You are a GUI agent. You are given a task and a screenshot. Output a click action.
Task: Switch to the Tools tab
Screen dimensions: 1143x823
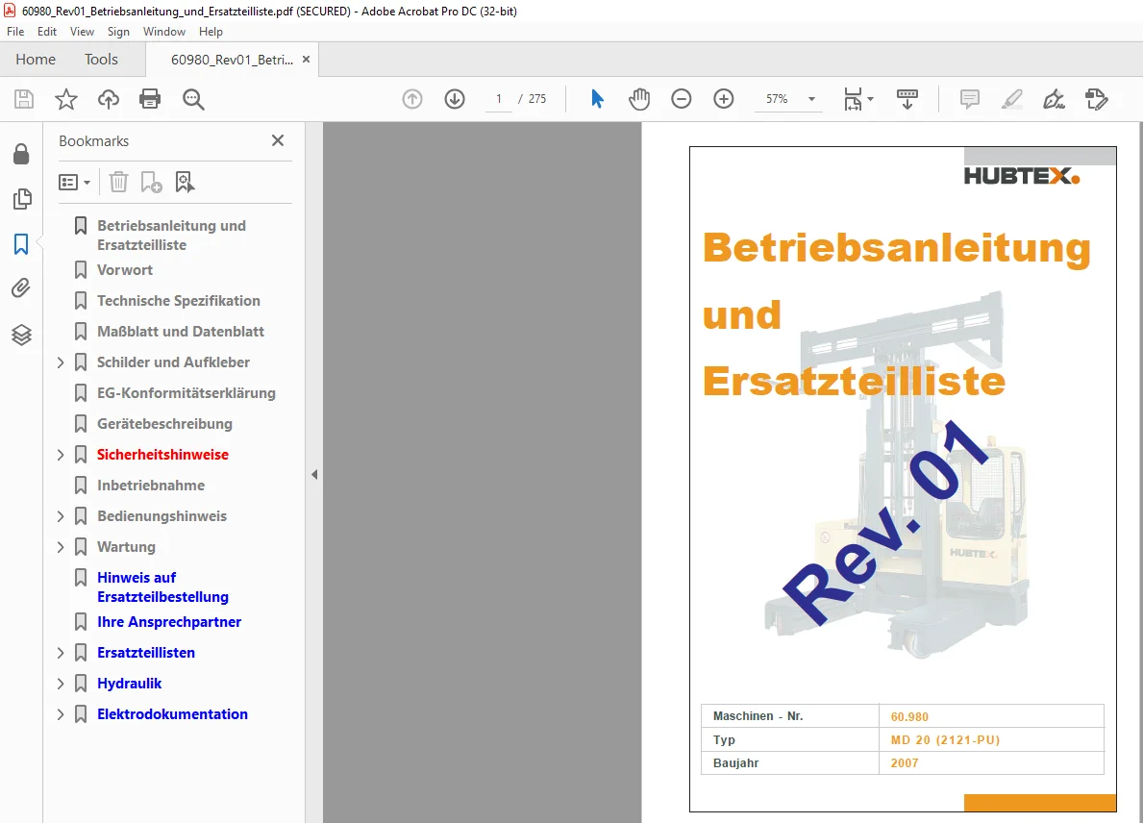(x=101, y=59)
